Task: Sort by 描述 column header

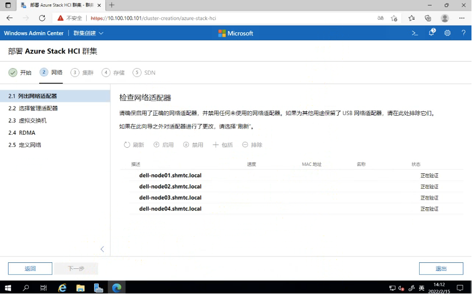Action: coord(136,164)
